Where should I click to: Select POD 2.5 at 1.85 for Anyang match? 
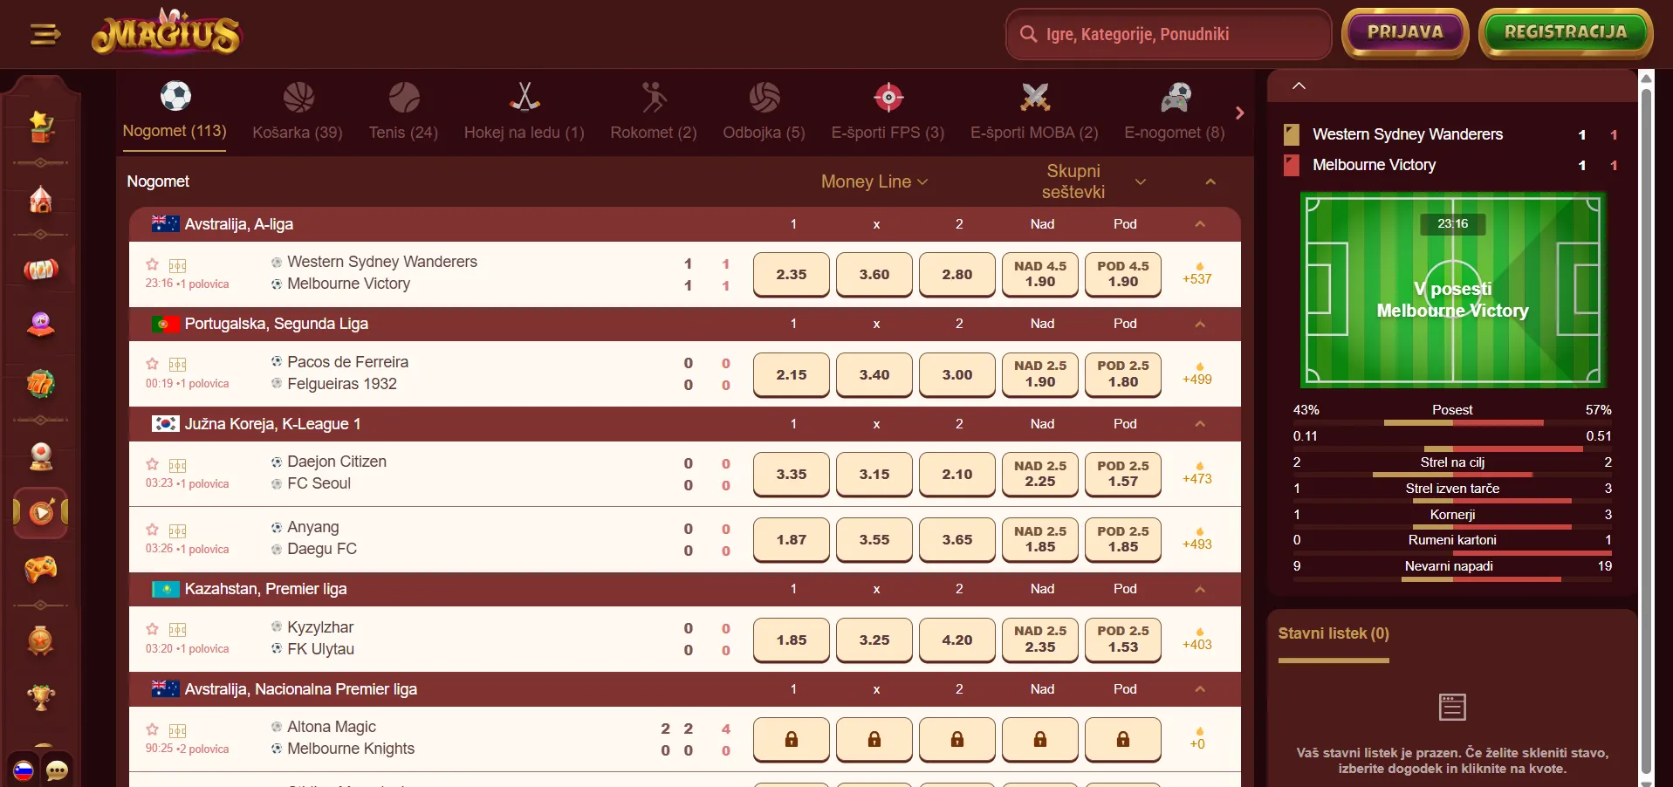[1123, 539]
